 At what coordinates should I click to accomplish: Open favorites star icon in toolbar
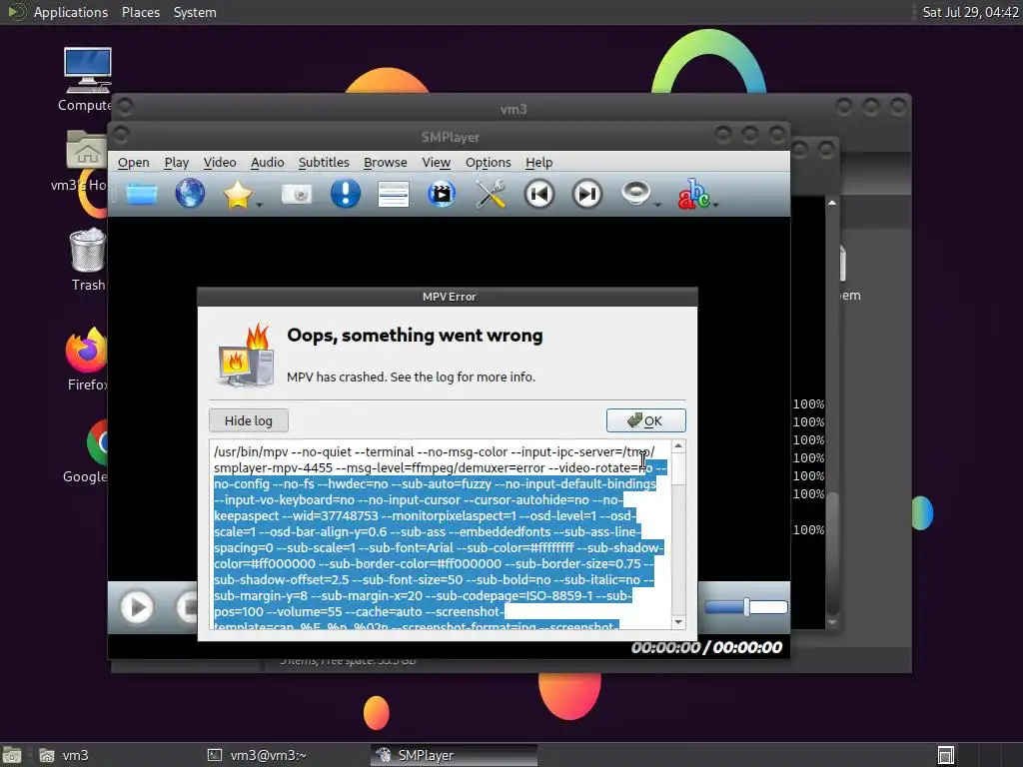[x=238, y=195]
